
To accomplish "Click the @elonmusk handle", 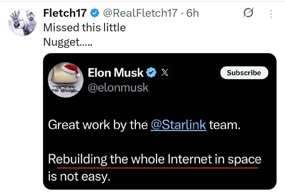I will tap(118, 88).
